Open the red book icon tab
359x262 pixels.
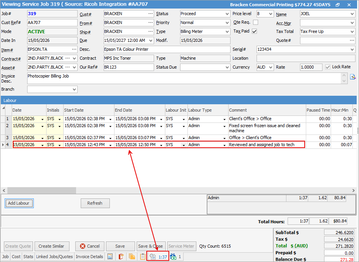tap(121, 257)
